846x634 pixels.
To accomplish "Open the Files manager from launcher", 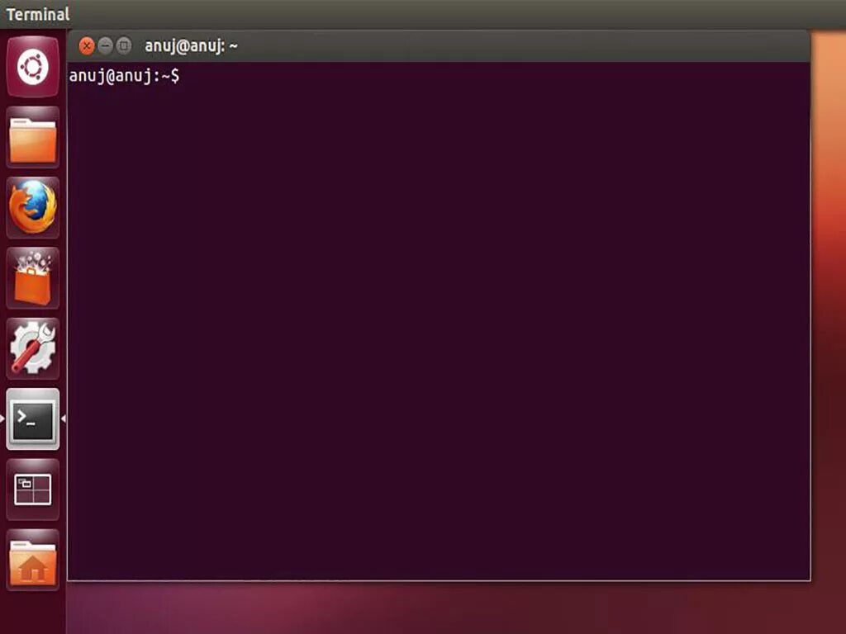I will [33, 138].
